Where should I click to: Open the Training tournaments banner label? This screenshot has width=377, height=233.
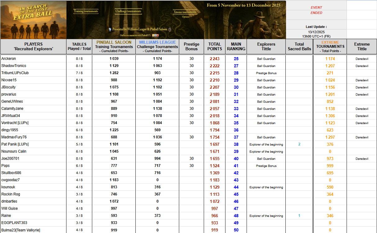[x=86, y=11]
